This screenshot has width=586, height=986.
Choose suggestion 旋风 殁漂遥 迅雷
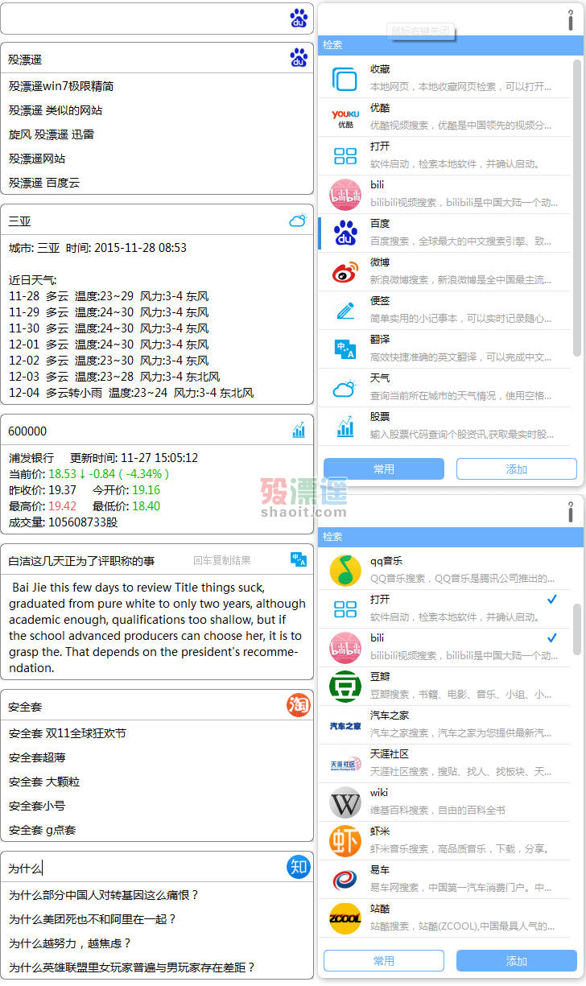tap(52, 134)
